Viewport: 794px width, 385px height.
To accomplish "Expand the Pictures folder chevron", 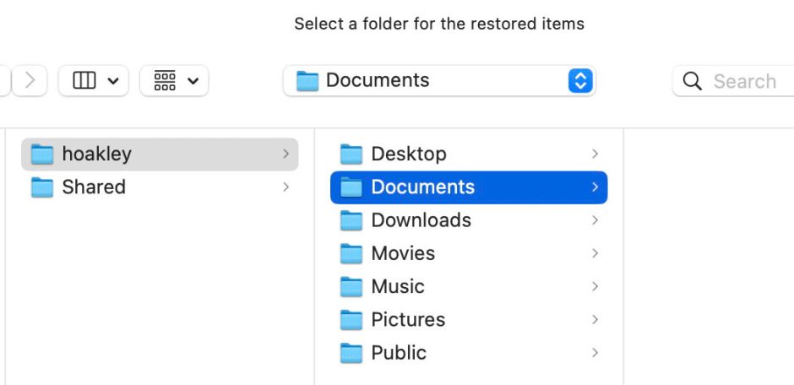I will (x=595, y=320).
